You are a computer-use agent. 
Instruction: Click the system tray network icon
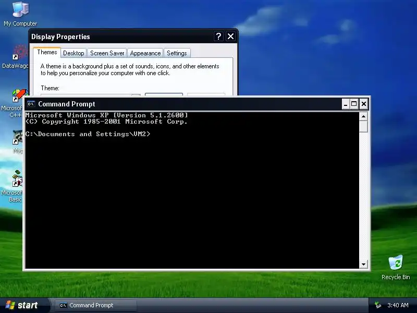tap(377, 305)
